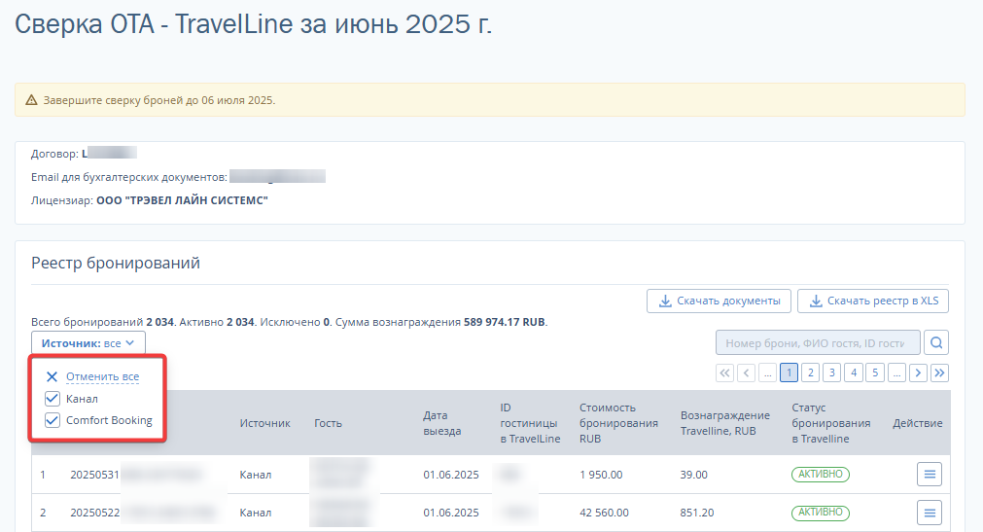Open action menu for booking row 1
983x532 pixels.
coord(930,475)
